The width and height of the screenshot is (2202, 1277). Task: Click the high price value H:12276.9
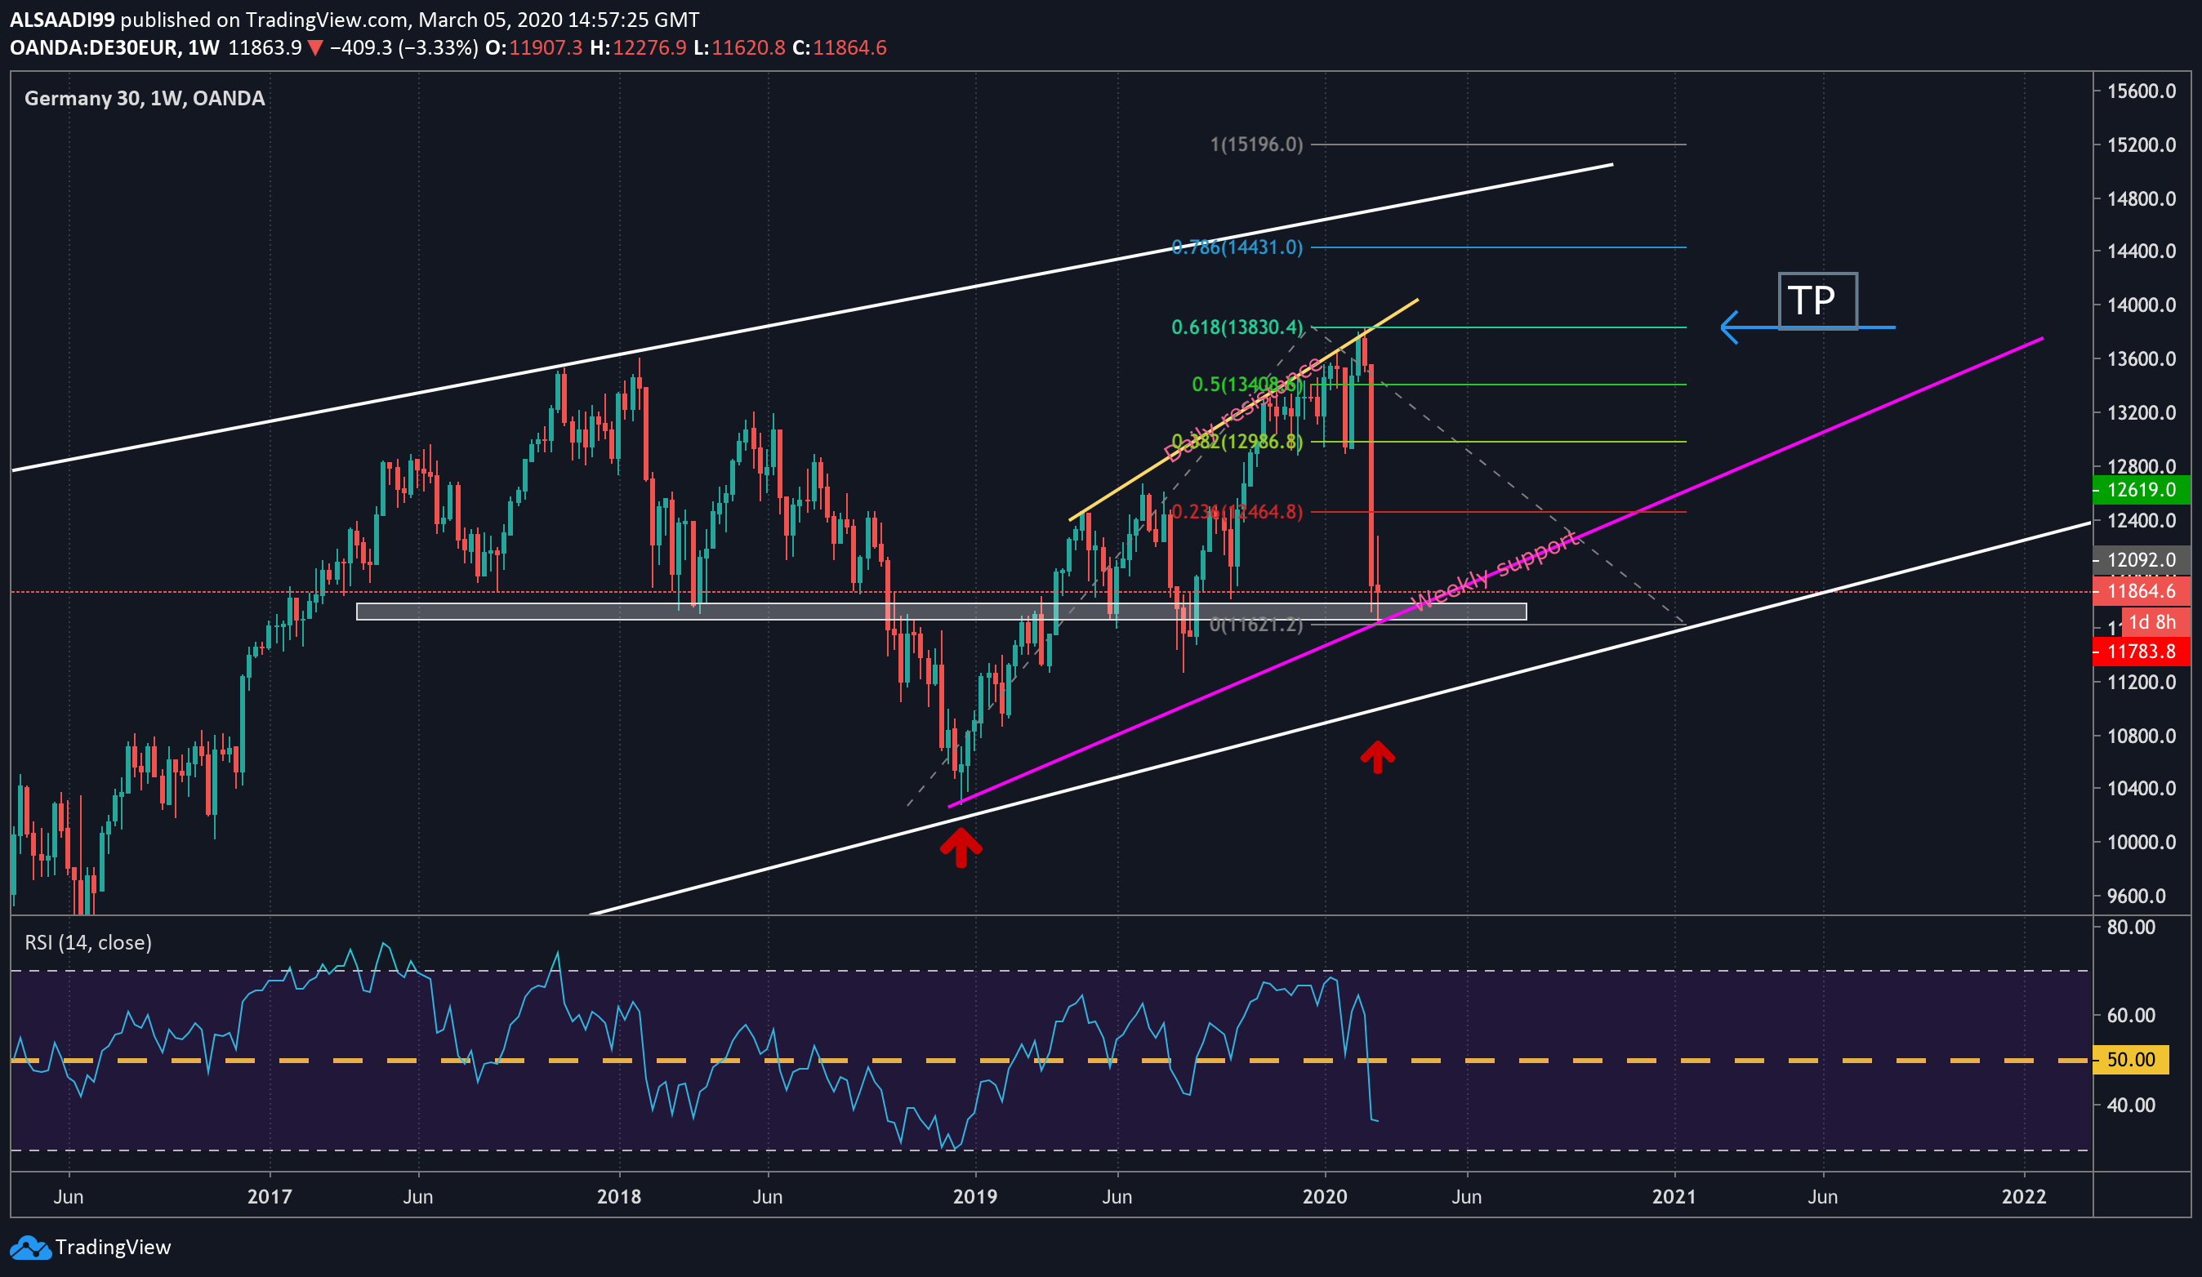638,48
